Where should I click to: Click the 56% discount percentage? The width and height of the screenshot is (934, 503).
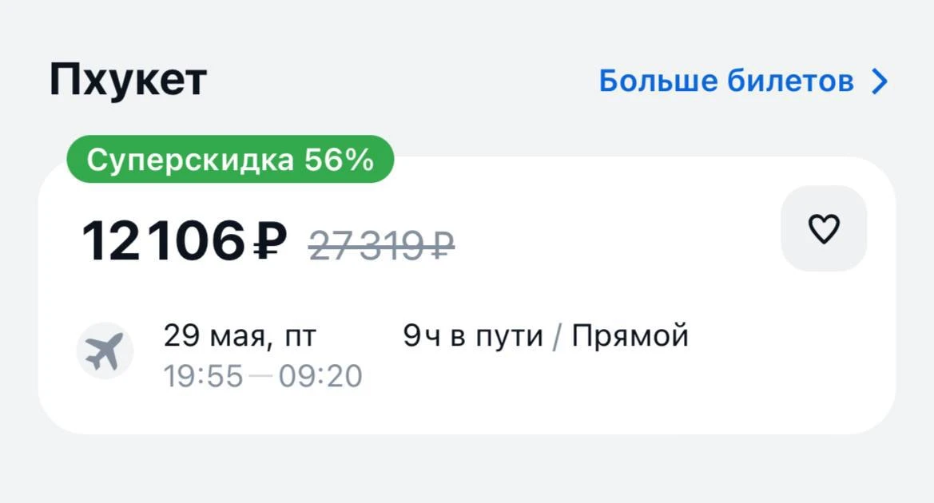339,160
